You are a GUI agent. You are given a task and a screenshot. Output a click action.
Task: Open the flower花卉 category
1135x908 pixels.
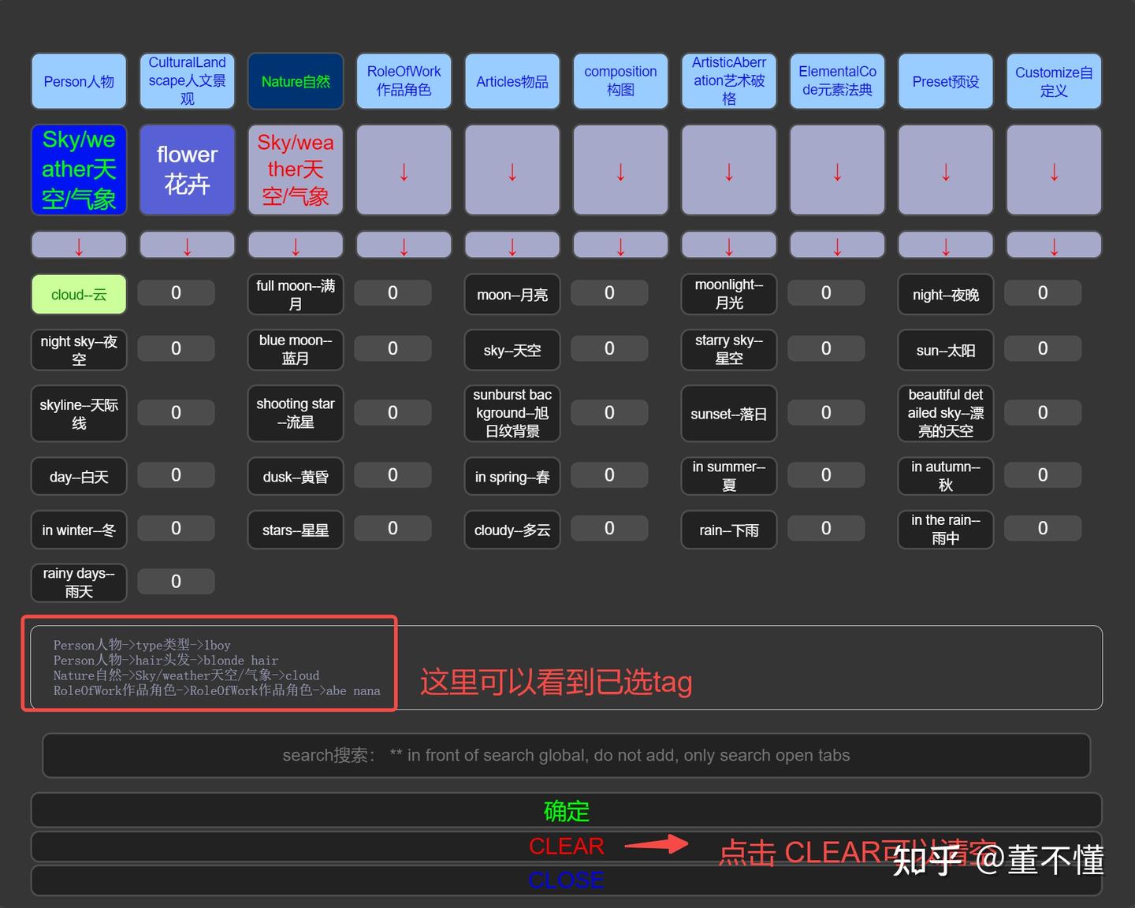(x=186, y=169)
